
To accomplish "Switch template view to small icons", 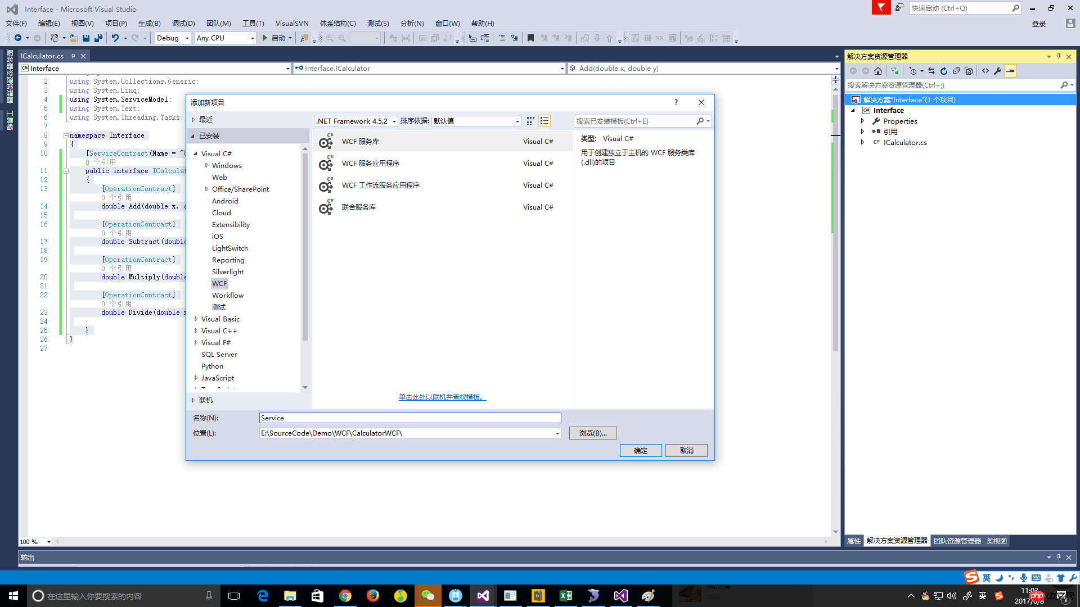I will [530, 121].
